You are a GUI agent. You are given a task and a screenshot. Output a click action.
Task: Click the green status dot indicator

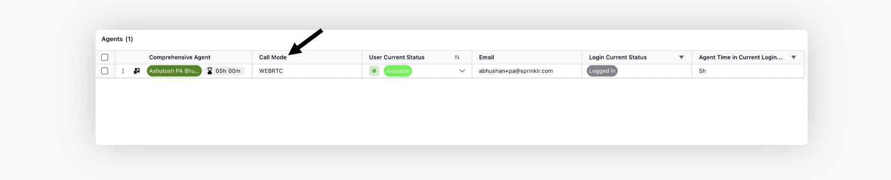coord(374,71)
